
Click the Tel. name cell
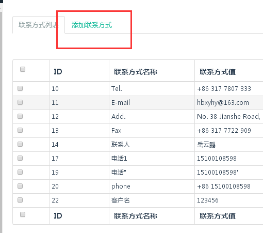tap(117, 88)
